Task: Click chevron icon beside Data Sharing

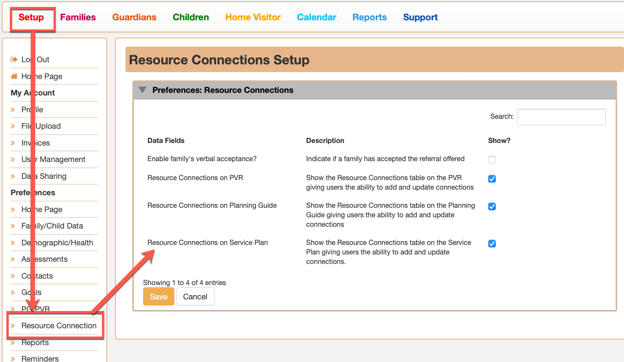Action: pyautogui.click(x=13, y=176)
